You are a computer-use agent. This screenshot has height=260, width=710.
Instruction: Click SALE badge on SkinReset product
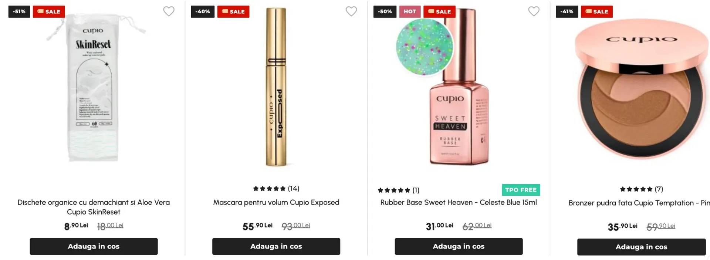click(x=49, y=11)
